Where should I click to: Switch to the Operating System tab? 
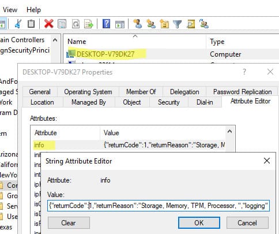coord(88,92)
